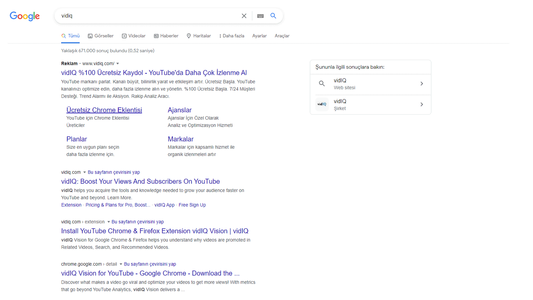Open vidIQ Vision for YouTube Chrome result
Image resolution: width=533 pixels, height=300 pixels.
[x=150, y=273]
